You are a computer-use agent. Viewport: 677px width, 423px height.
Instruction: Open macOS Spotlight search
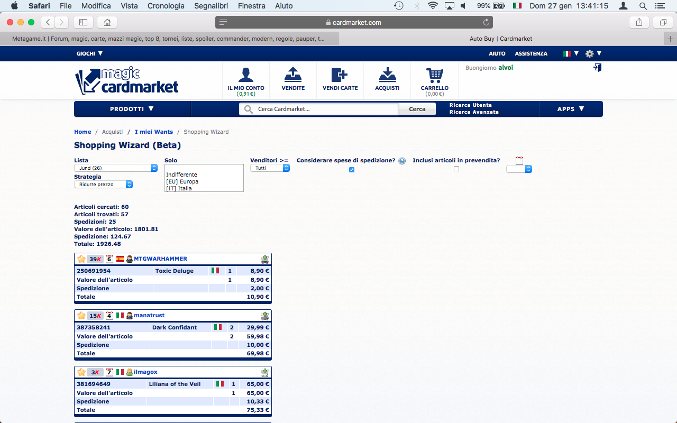point(643,6)
